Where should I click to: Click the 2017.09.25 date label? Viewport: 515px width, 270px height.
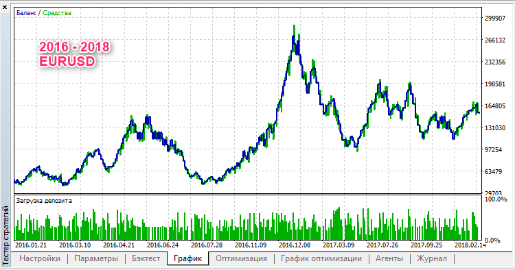click(x=426, y=245)
